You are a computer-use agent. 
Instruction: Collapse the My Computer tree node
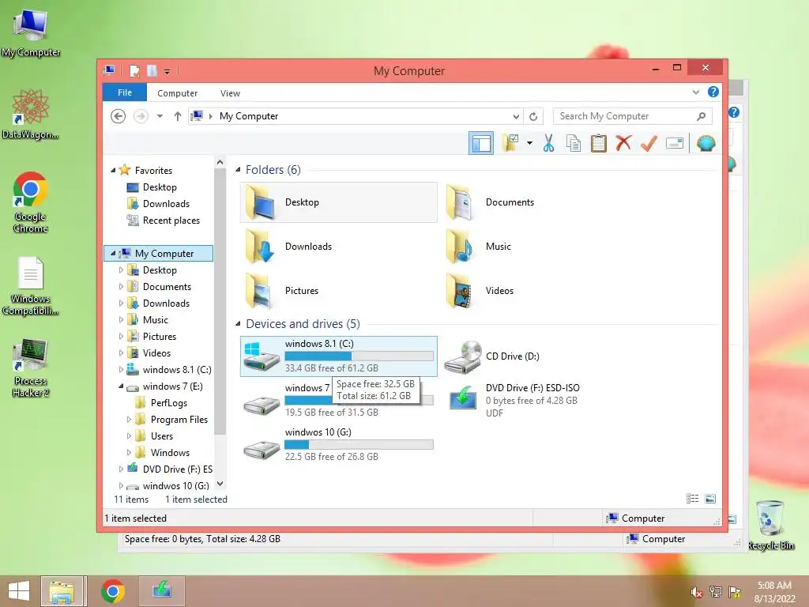pos(113,254)
